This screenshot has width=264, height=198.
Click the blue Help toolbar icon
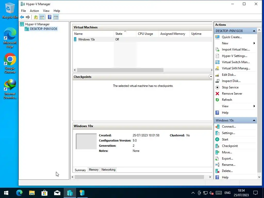coord(49,17)
